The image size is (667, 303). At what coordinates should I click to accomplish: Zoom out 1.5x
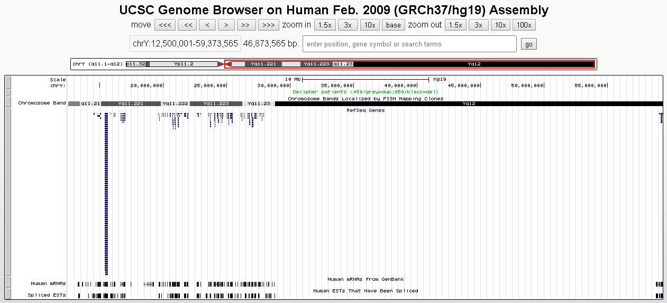click(455, 25)
